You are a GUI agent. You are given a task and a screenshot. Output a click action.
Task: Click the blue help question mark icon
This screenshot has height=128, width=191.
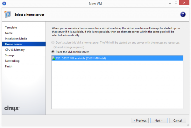[183, 15]
